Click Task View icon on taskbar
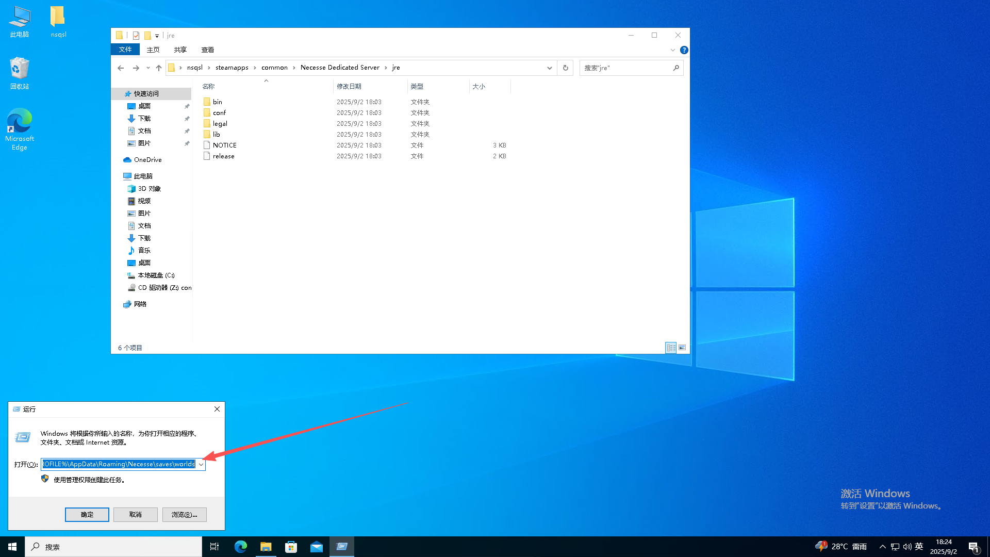990x557 pixels. click(x=214, y=547)
